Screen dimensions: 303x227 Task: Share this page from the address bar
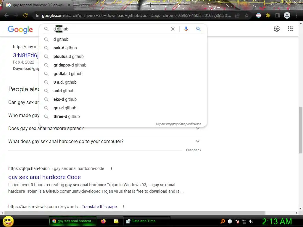click(237, 15)
